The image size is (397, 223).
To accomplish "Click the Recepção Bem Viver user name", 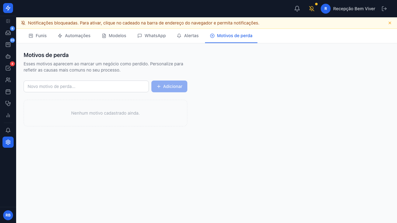I will (x=354, y=9).
